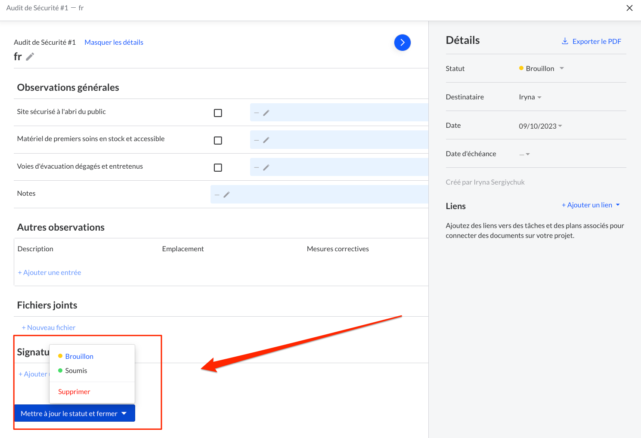The image size is (641, 438).
Task: Close the audit dialog with X
Action: [629, 8]
